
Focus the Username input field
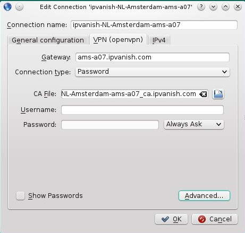point(142,110)
